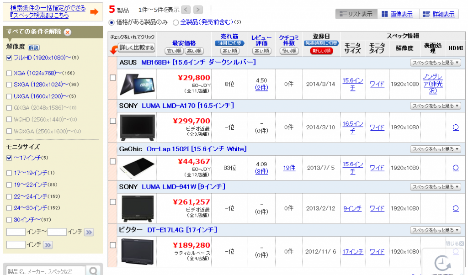Focus the product name search box
Viewport: 468px width, 275px height.
click(x=45, y=271)
